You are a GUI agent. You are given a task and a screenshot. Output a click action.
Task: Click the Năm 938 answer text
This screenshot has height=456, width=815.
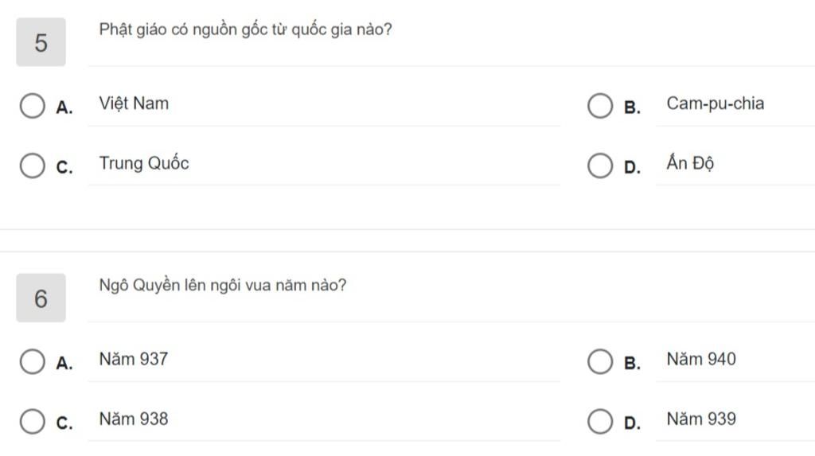click(x=134, y=419)
